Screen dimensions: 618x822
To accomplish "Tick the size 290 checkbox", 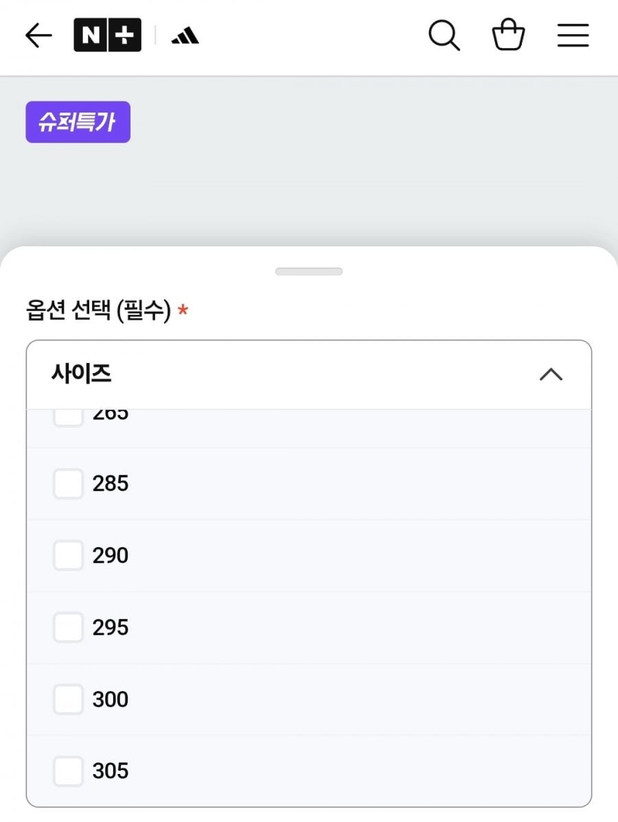I will click(x=68, y=555).
